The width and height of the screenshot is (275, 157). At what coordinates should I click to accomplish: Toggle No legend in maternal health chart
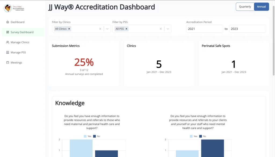point(96,136)
